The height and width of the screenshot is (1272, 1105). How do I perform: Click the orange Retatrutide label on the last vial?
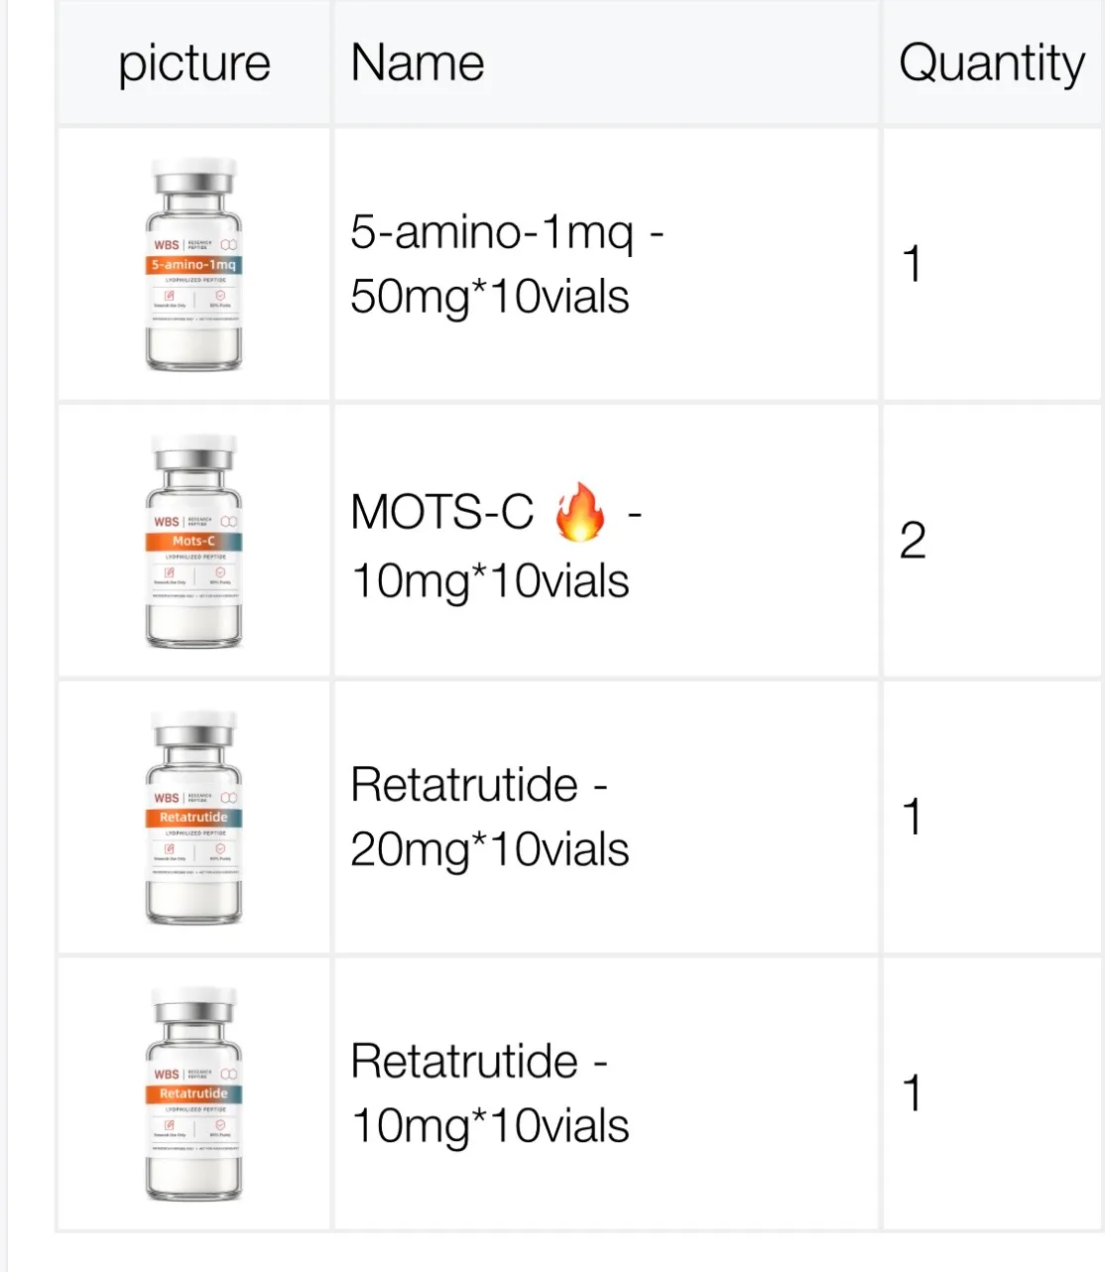(x=193, y=1093)
